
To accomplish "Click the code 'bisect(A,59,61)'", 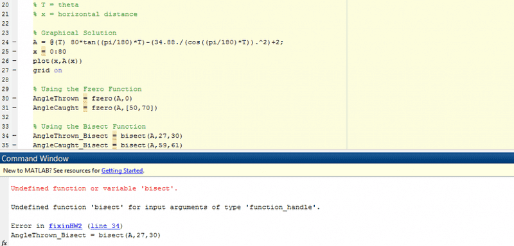I will [x=152, y=145].
